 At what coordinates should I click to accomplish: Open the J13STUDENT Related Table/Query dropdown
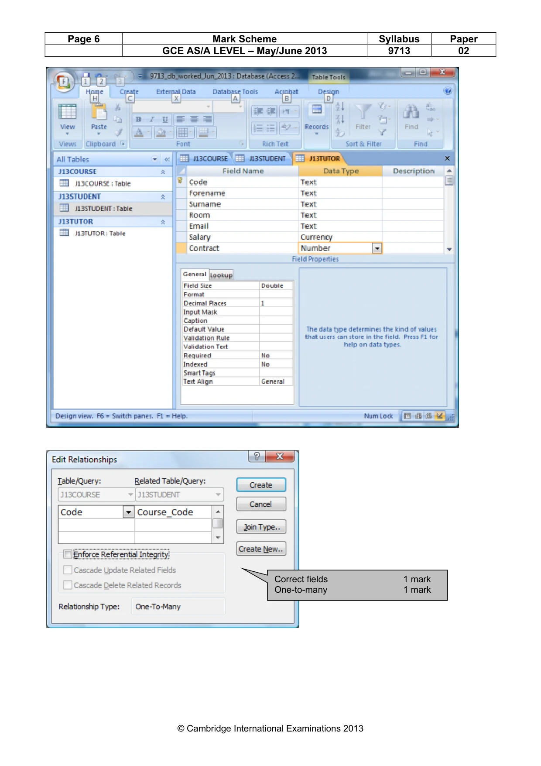pos(218,495)
